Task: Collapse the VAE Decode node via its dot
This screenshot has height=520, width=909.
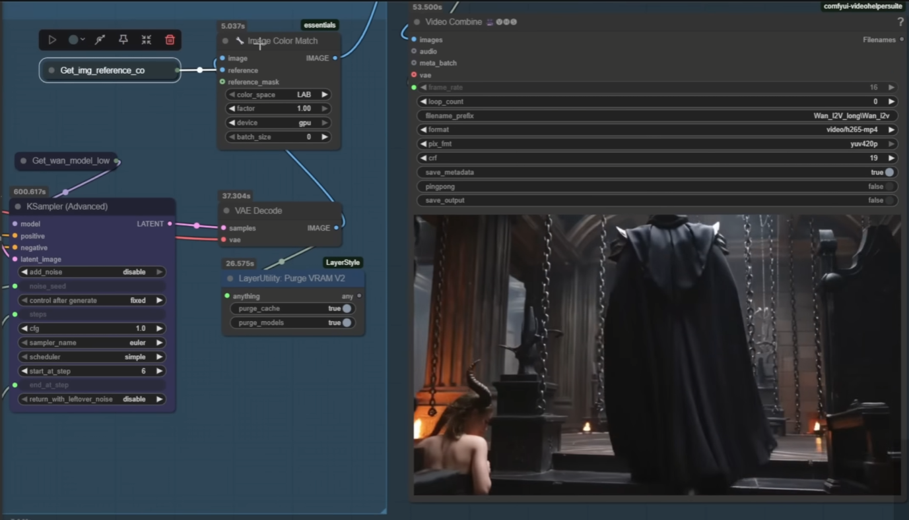Action: (226, 211)
